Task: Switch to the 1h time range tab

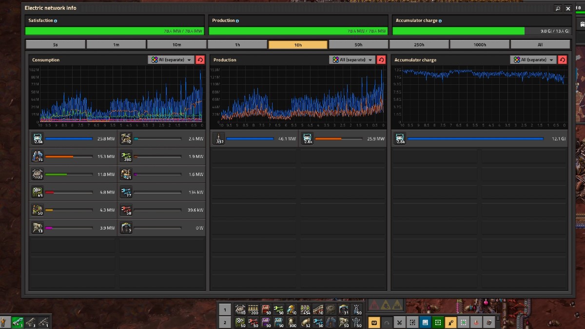Action: click(237, 45)
